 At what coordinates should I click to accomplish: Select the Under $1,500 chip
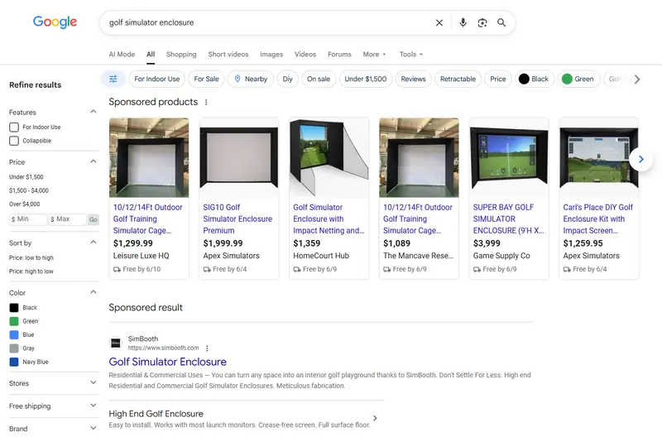pos(366,79)
